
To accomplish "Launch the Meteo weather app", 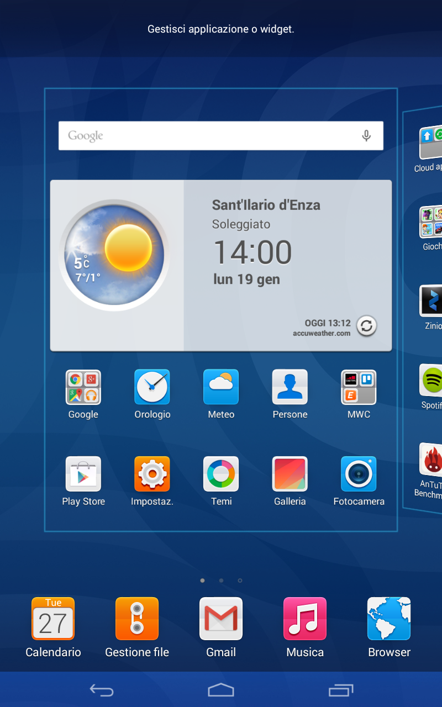I will [x=221, y=387].
